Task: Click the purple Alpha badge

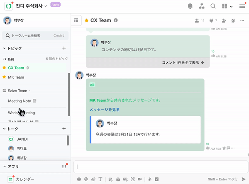Action: 56,5
